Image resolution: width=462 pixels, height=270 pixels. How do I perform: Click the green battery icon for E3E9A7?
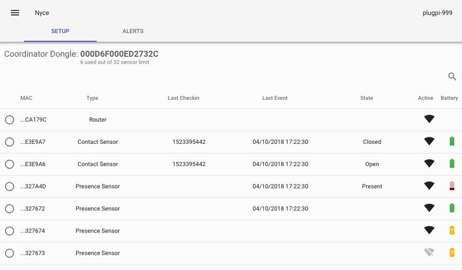[452, 141]
